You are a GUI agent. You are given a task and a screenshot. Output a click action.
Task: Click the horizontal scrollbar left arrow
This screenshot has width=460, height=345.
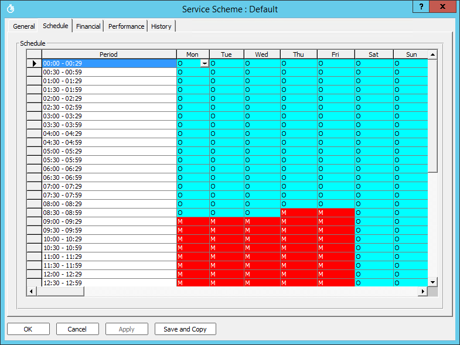[32, 291]
